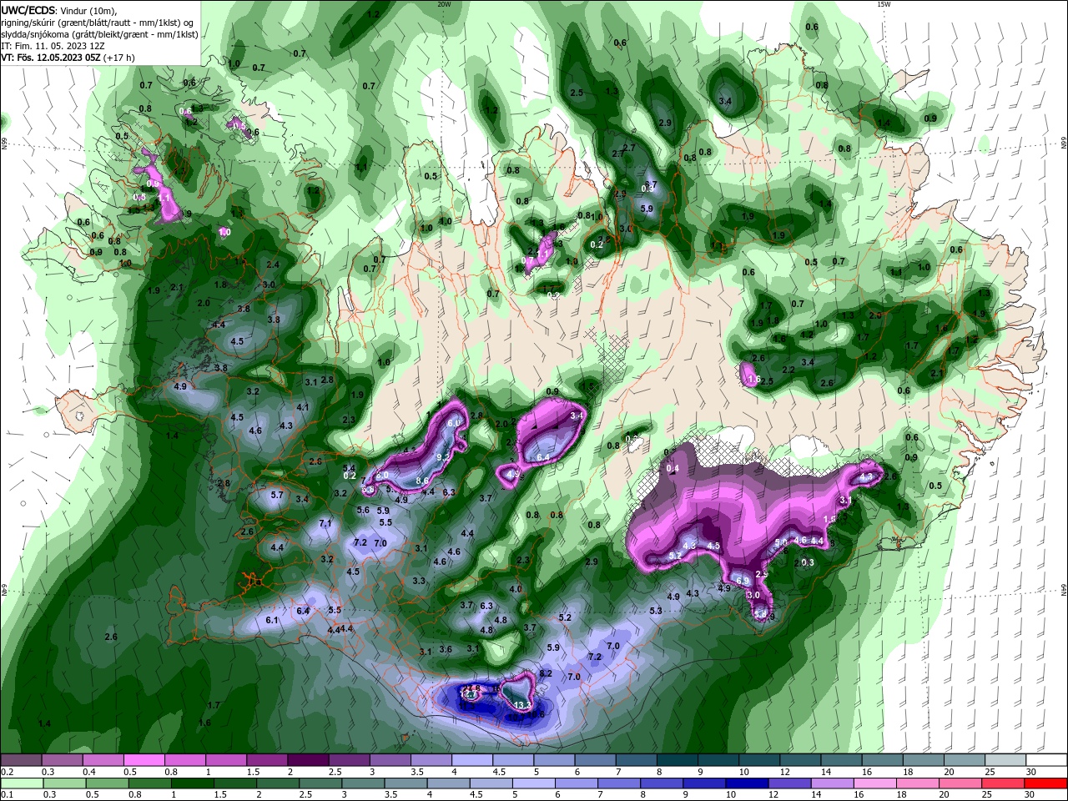Click the 7.1 precipitation value

pos(325,524)
